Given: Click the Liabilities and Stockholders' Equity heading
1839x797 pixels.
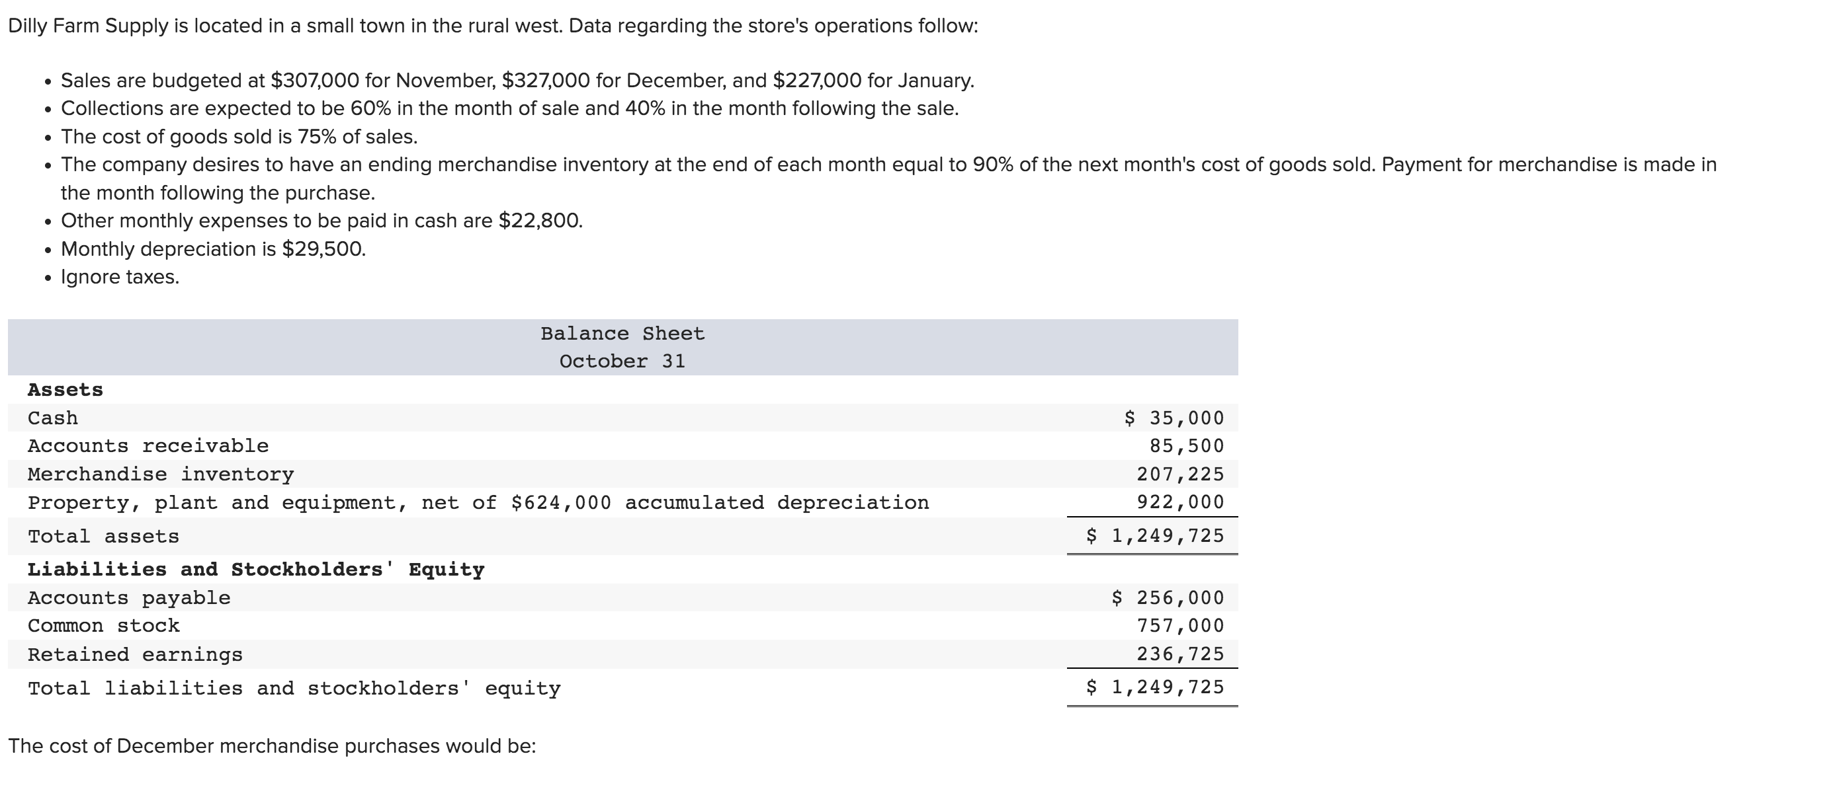Looking at the screenshot, I should [x=255, y=570].
